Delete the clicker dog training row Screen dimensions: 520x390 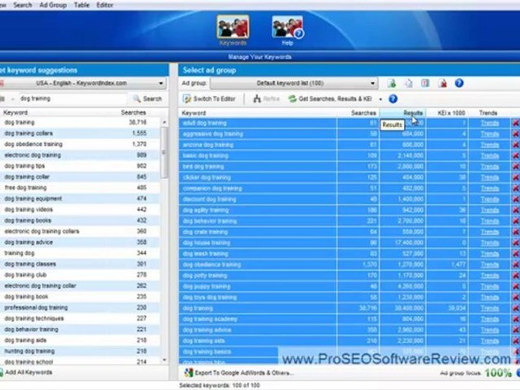pos(516,178)
